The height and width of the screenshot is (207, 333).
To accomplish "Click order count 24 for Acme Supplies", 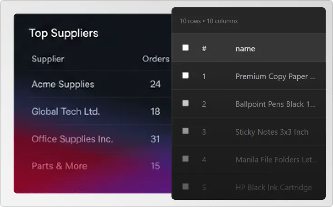I will coord(155,84).
